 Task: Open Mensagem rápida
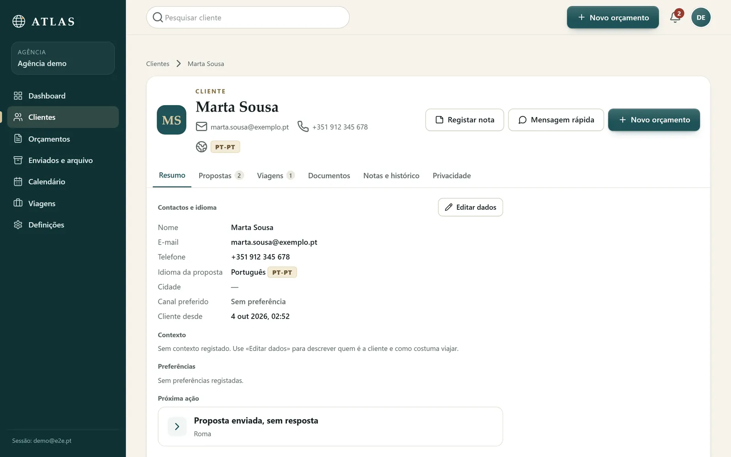[556, 120]
